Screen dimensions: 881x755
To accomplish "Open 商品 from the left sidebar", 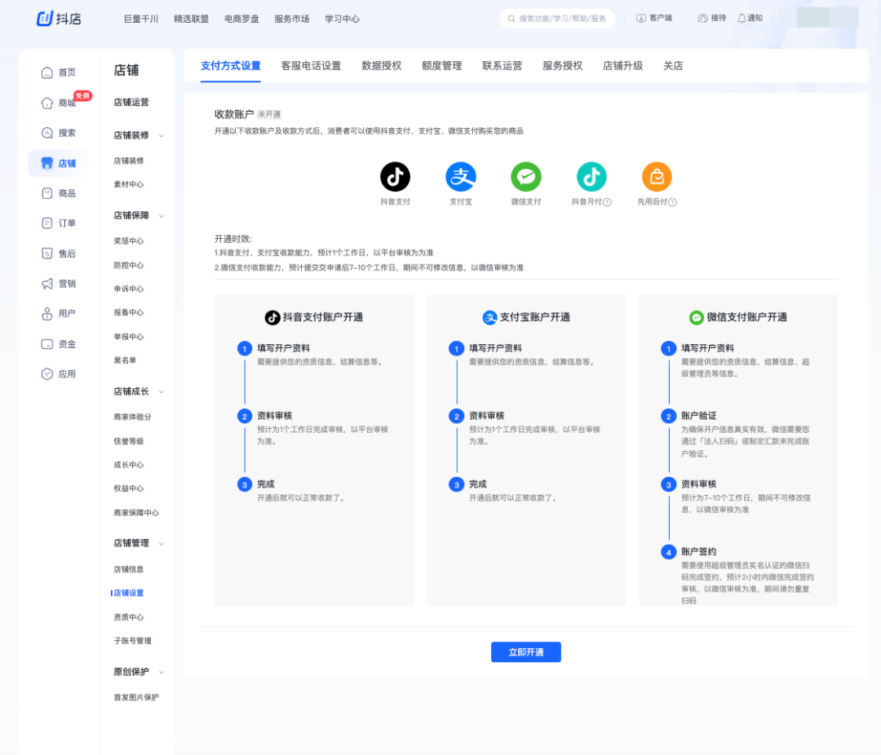I will [x=57, y=192].
